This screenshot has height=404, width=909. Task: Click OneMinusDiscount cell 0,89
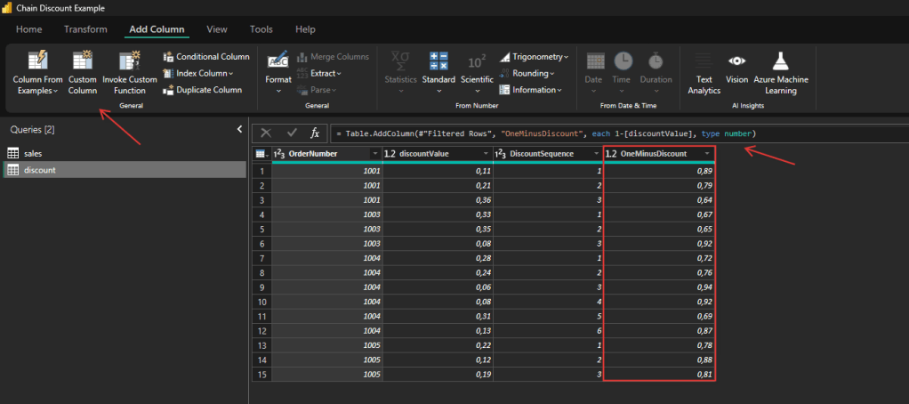point(659,171)
